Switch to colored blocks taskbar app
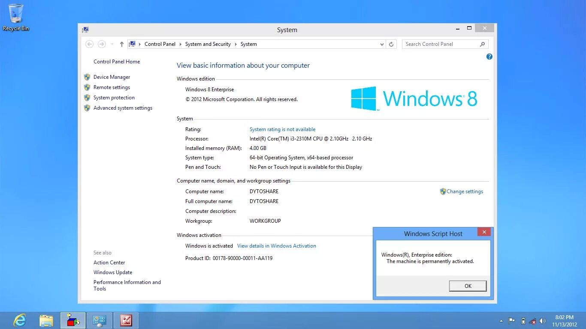Viewport: 586px width, 329px height. click(x=73, y=320)
